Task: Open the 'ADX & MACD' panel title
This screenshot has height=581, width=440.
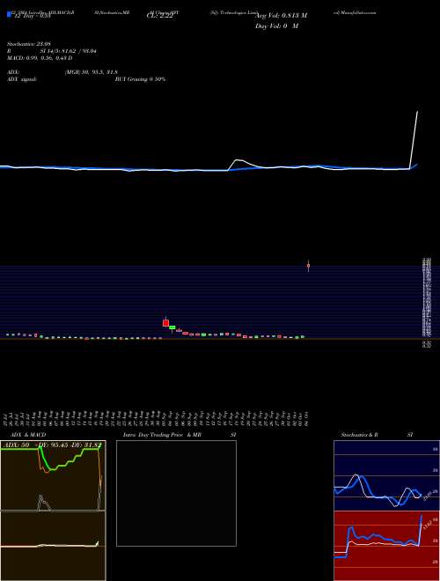Action: (28, 435)
